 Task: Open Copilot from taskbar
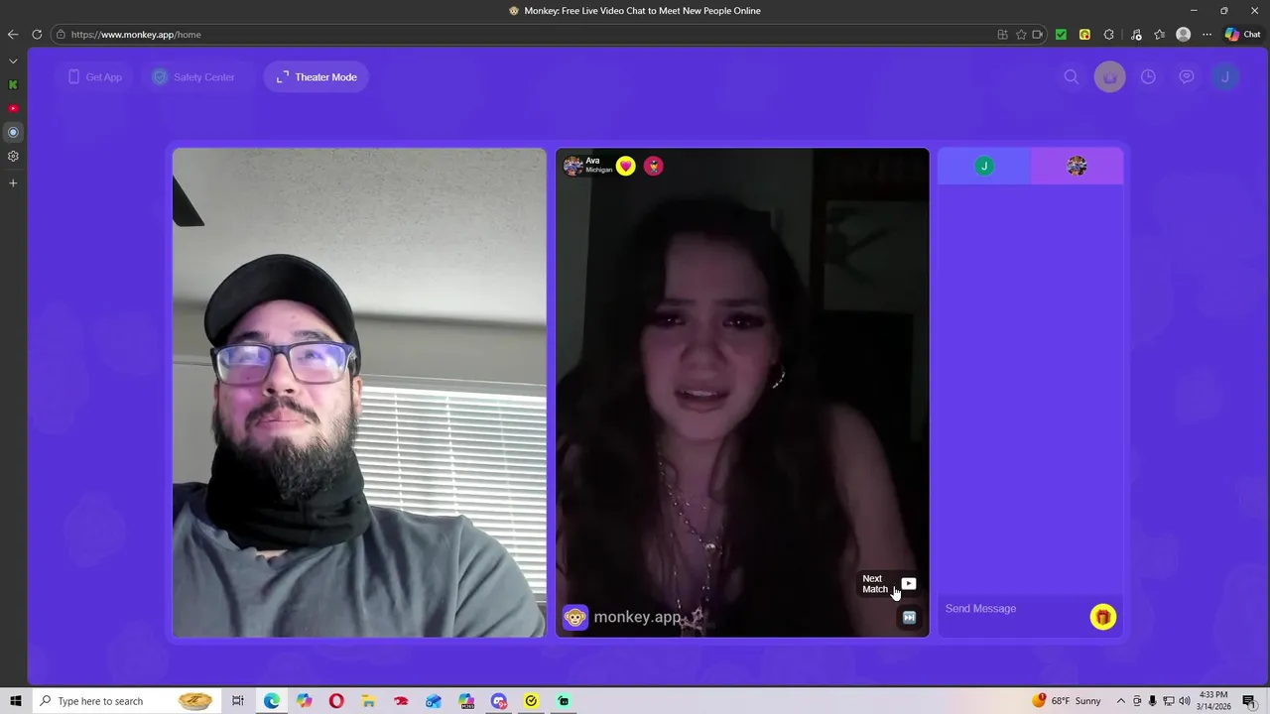click(x=304, y=701)
